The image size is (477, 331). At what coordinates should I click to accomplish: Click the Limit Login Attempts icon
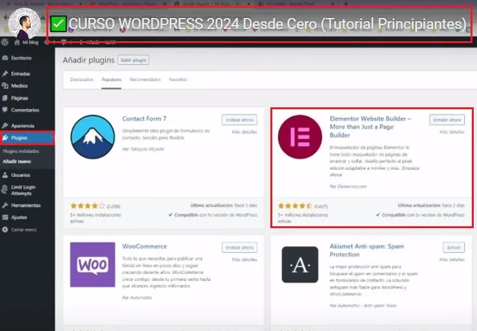point(5,190)
